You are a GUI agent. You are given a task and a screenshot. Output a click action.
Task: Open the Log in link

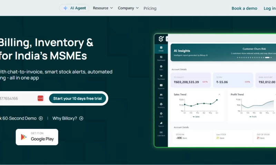269,8
